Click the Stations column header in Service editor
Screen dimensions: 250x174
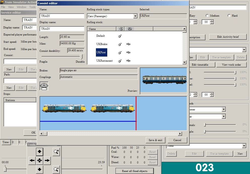click(x=20, y=100)
